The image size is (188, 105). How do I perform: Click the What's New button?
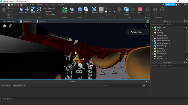170,5
